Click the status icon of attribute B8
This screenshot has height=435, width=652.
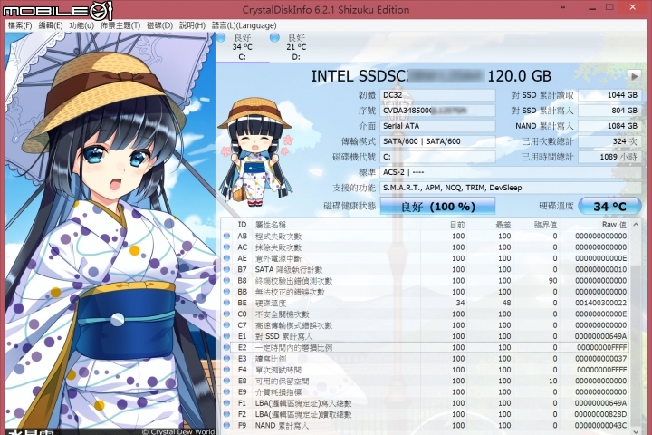(x=226, y=281)
